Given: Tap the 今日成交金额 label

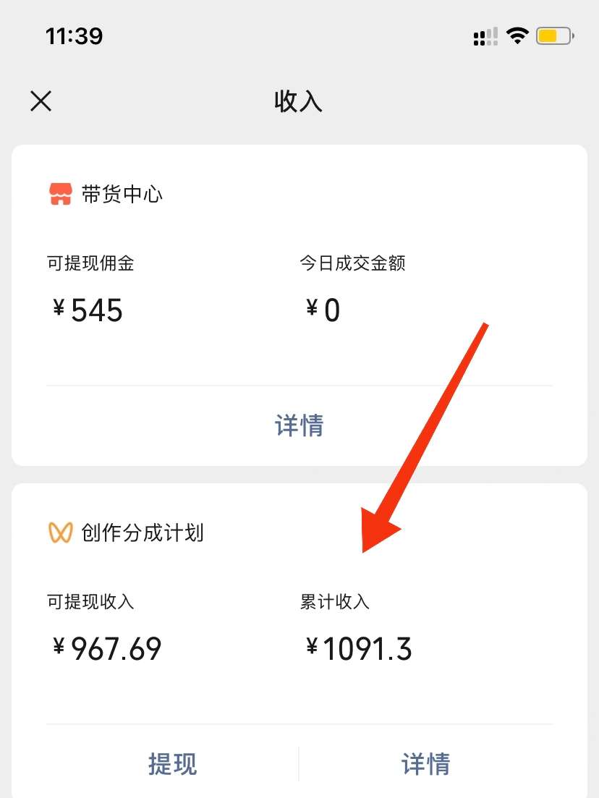Looking at the screenshot, I should pyautogui.click(x=352, y=263).
